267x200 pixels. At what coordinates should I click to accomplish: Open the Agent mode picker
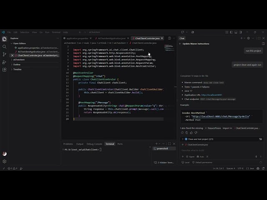point(190,157)
